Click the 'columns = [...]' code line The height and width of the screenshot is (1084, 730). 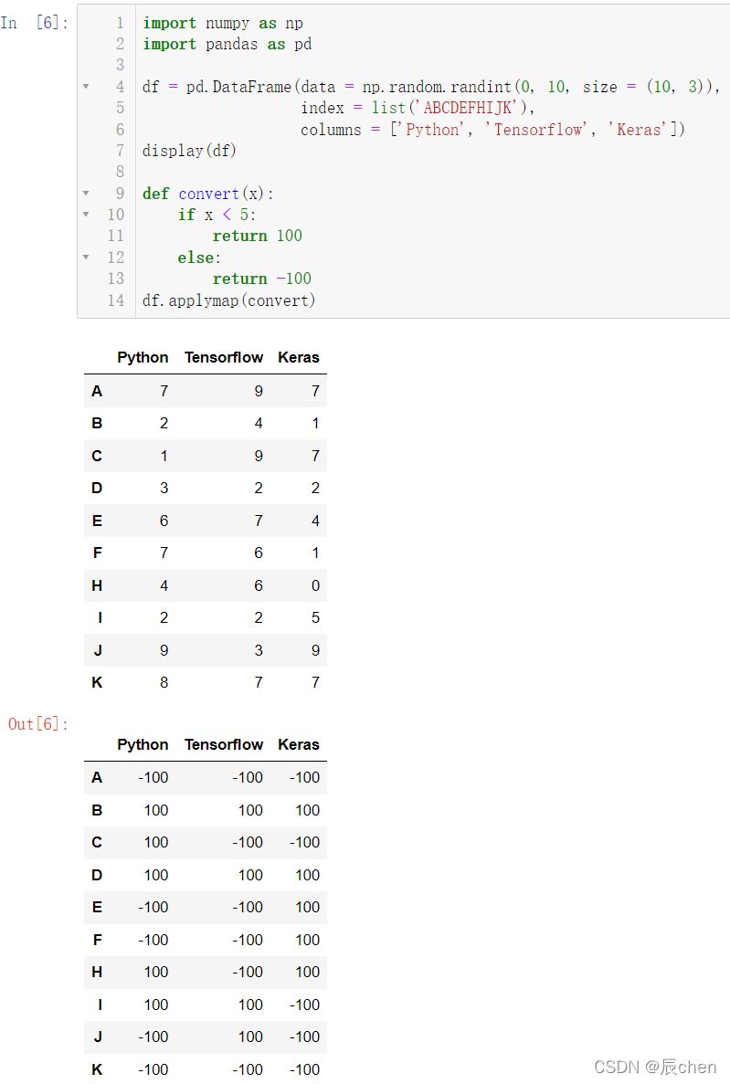(x=492, y=130)
